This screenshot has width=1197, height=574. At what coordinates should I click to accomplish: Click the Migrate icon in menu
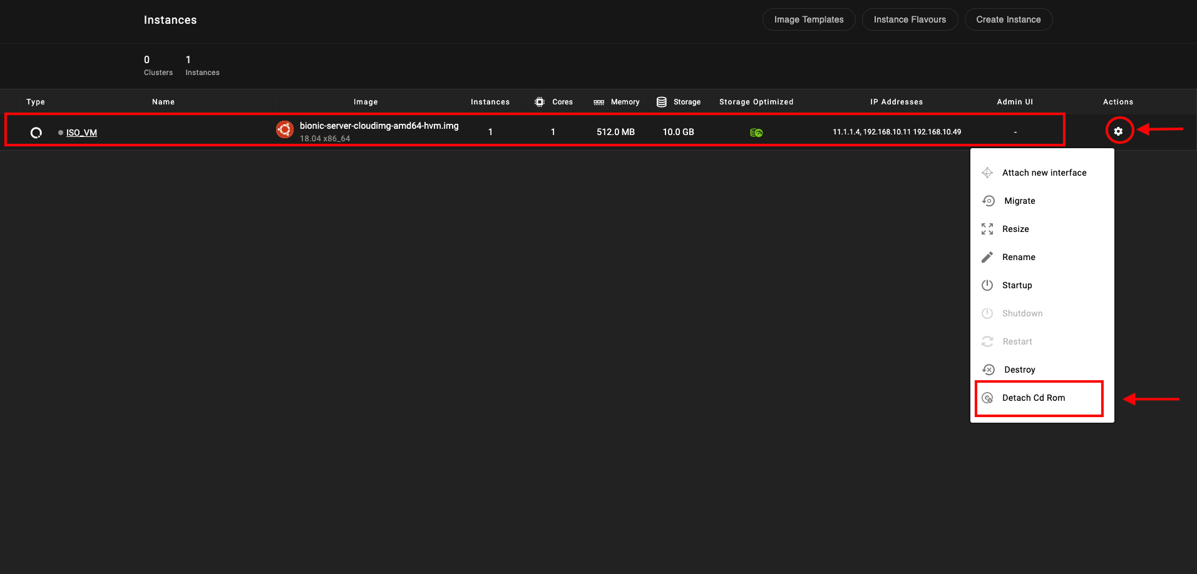989,201
